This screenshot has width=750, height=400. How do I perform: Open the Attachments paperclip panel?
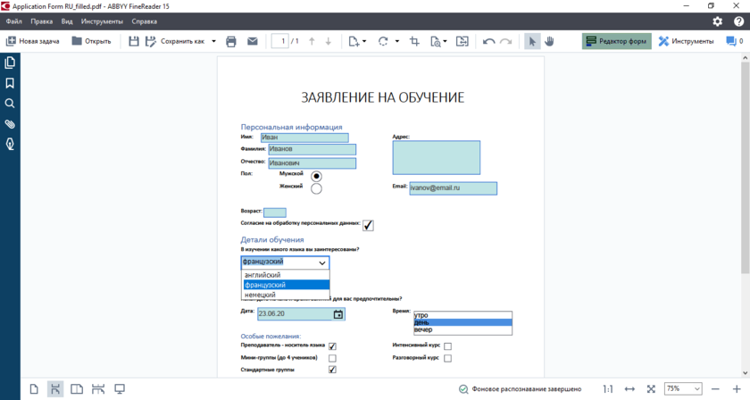10,124
